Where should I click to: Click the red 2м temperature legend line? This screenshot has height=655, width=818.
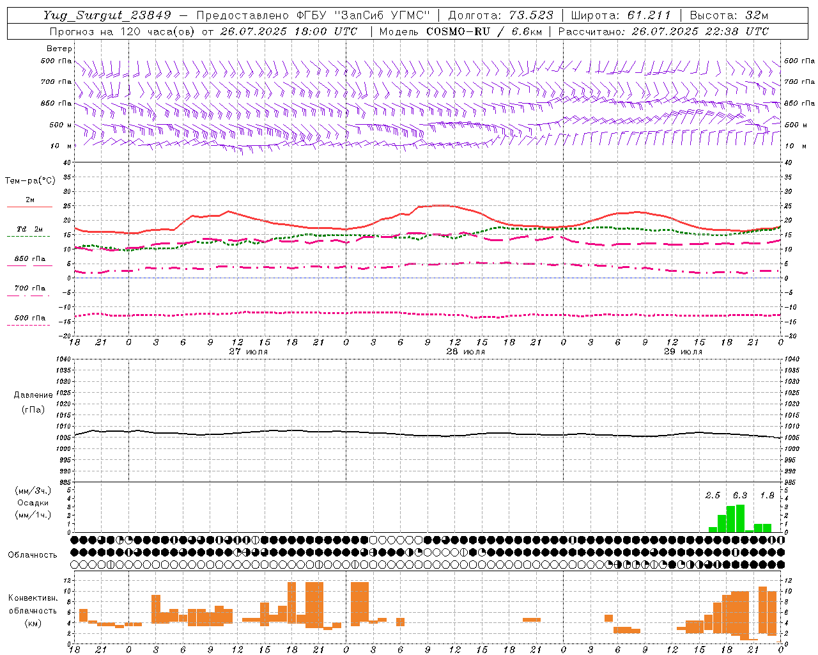click(29, 207)
